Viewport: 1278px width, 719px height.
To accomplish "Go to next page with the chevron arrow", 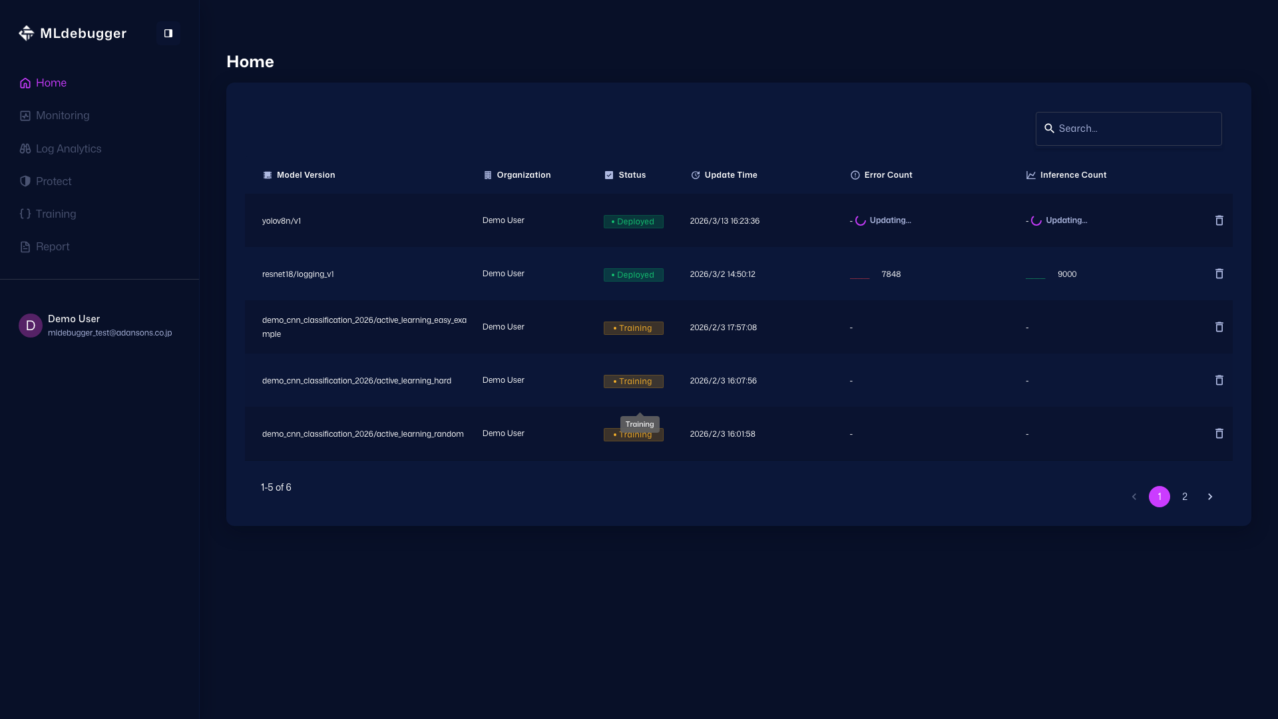I will [x=1209, y=497].
